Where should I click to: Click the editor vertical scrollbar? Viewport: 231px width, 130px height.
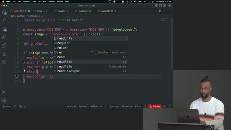click(172, 43)
